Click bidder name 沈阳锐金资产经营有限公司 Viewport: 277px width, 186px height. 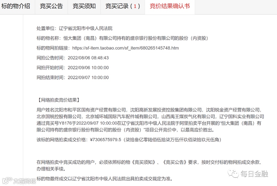(233, 110)
